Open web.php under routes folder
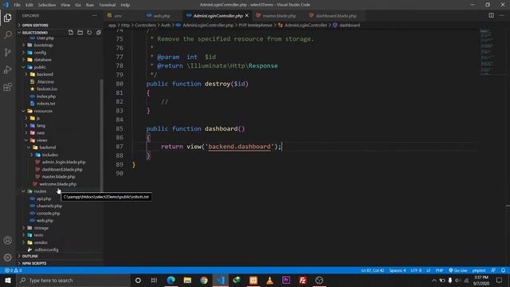Screen dimensions: 510x287 point(45,221)
